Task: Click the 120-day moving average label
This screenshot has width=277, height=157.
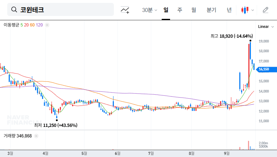Action: pos(39,25)
